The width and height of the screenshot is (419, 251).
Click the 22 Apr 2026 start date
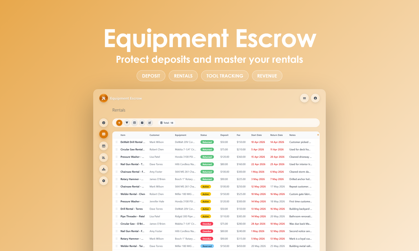coord(258,164)
